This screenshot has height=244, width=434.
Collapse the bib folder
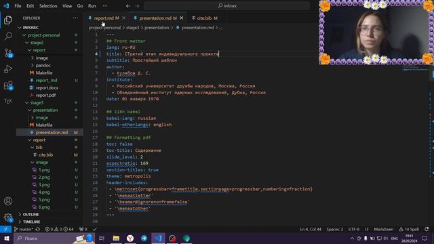pos(39,148)
